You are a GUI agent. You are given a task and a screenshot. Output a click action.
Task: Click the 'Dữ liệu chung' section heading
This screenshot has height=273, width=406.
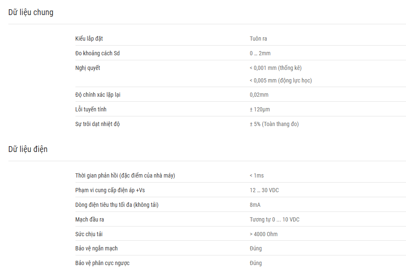(31, 12)
